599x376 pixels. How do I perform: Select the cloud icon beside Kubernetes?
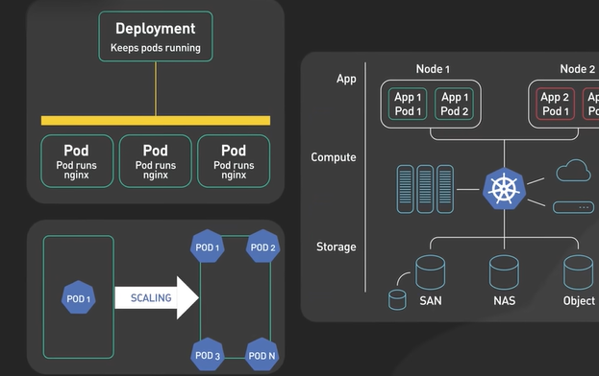573,171
